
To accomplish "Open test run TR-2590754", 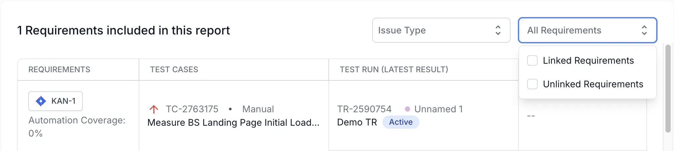I will [364, 109].
